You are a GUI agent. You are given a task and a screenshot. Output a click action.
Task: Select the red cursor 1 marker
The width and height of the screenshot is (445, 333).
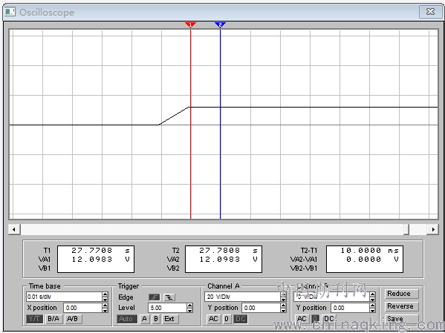pyautogui.click(x=190, y=25)
